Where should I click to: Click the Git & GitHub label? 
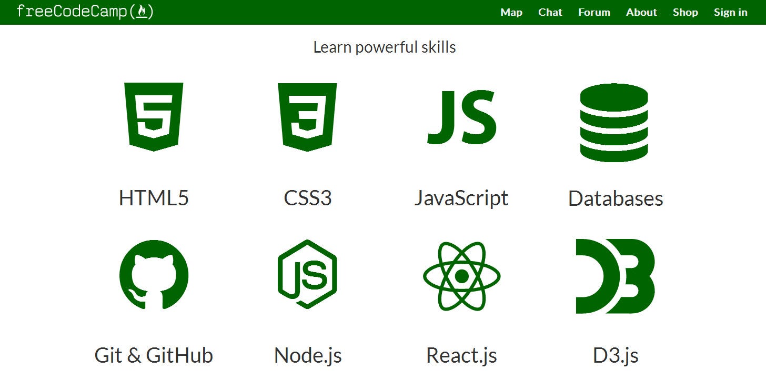tap(154, 355)
